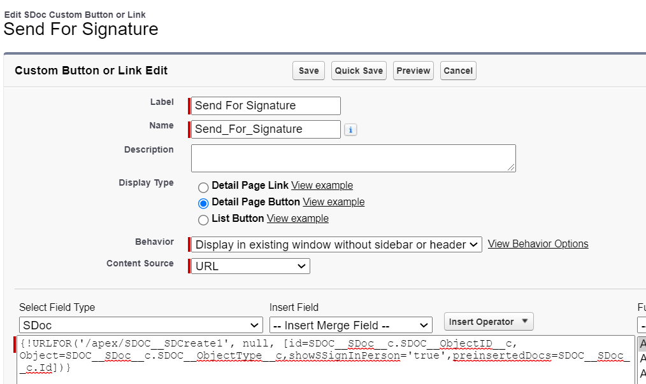Select the Detail Page Link radio option
Image resolution: width=646 pixels, height=384 pixels.
pyautogui.click(x=203, y=188)
